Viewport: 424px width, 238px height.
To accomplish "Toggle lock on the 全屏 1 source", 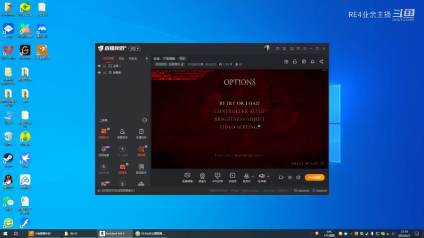I will (x=104, y=66).
